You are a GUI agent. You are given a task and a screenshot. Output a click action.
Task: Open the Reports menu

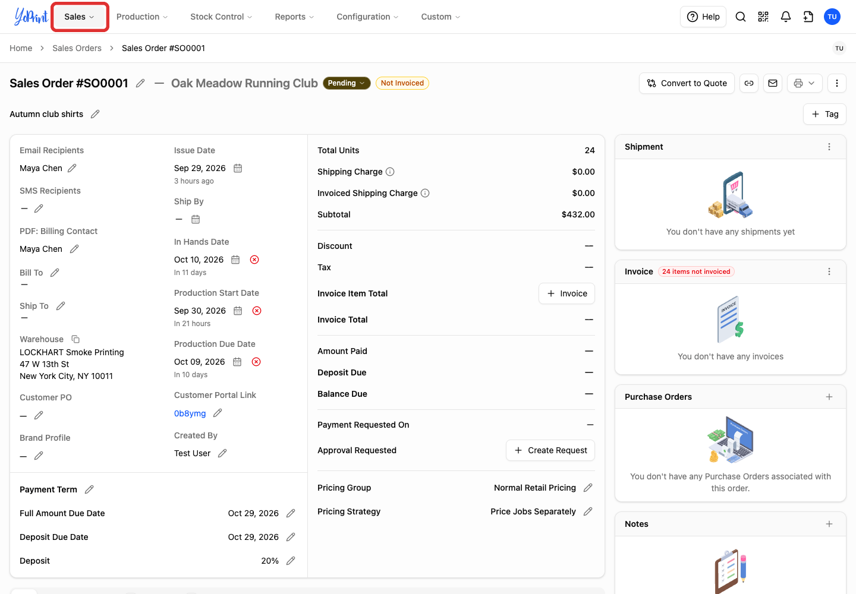coord(294,17)
